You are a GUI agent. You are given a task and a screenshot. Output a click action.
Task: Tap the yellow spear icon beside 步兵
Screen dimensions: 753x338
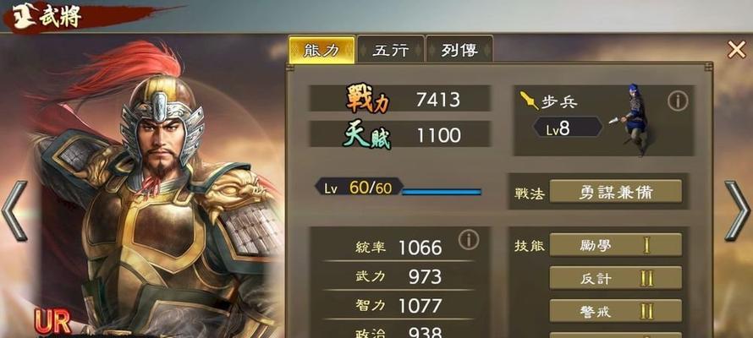pos(529,101)
